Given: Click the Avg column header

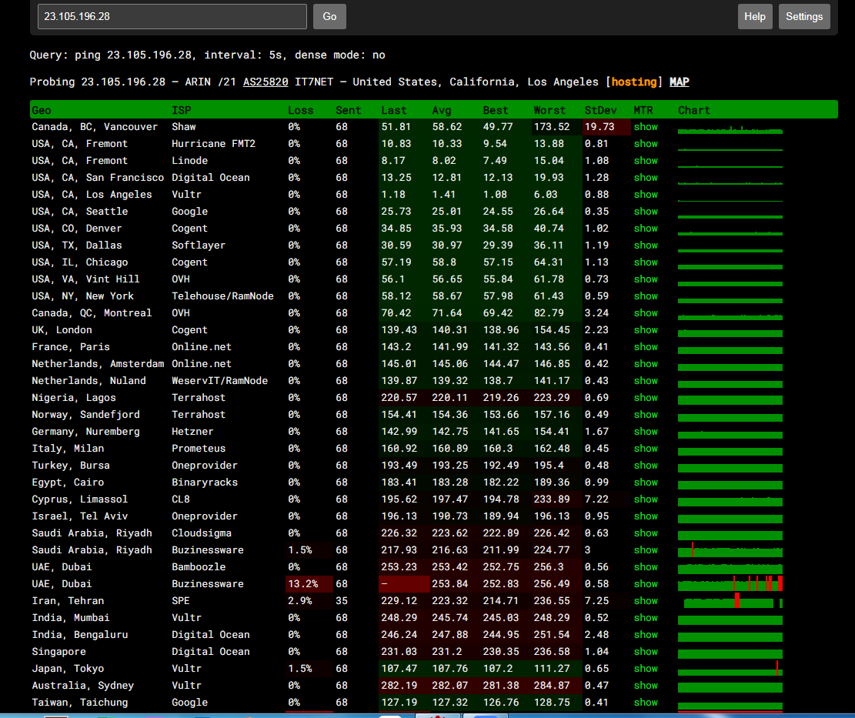Looking at the screenshot, I should (442, 110).
